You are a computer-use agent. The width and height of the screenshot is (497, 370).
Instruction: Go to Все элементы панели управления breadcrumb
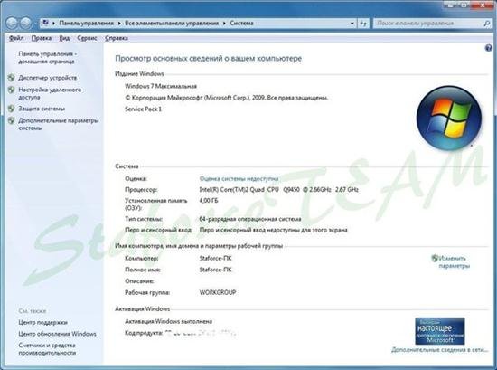172,24
